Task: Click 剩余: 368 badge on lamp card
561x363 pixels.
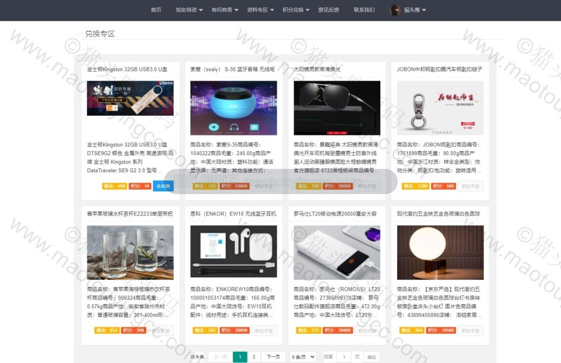Action: click(x=412, y=331)
